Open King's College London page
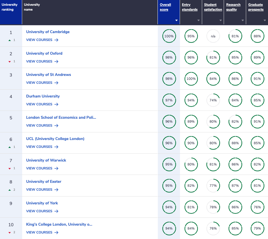The height and width of the screenshot is (239, 268). (59, 224)
